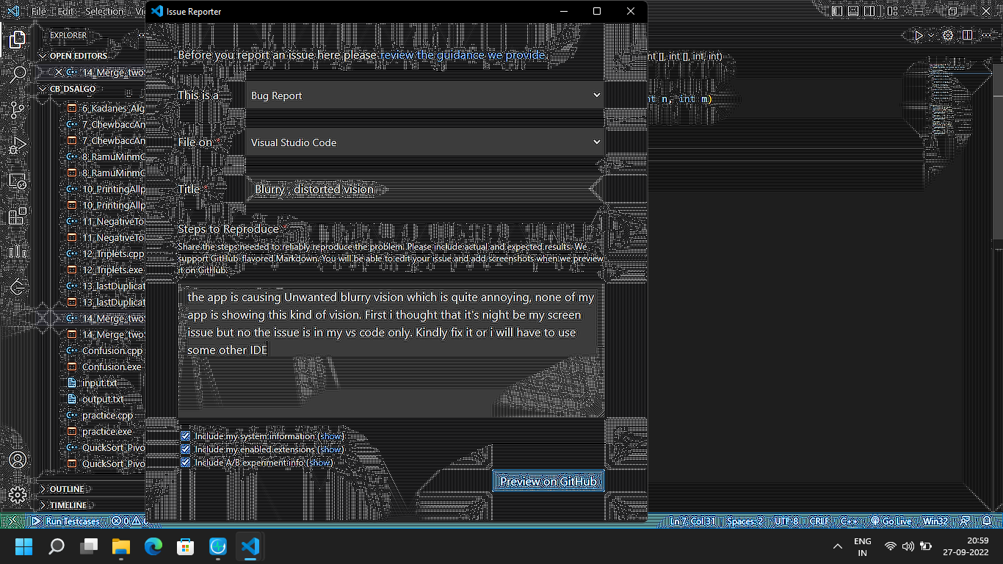Open the File on Visual Studio Code dropdown
1003x564 pixels.
pos(424,142)
